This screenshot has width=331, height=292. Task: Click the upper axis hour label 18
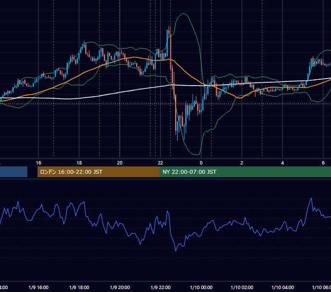tap(79, 163)
